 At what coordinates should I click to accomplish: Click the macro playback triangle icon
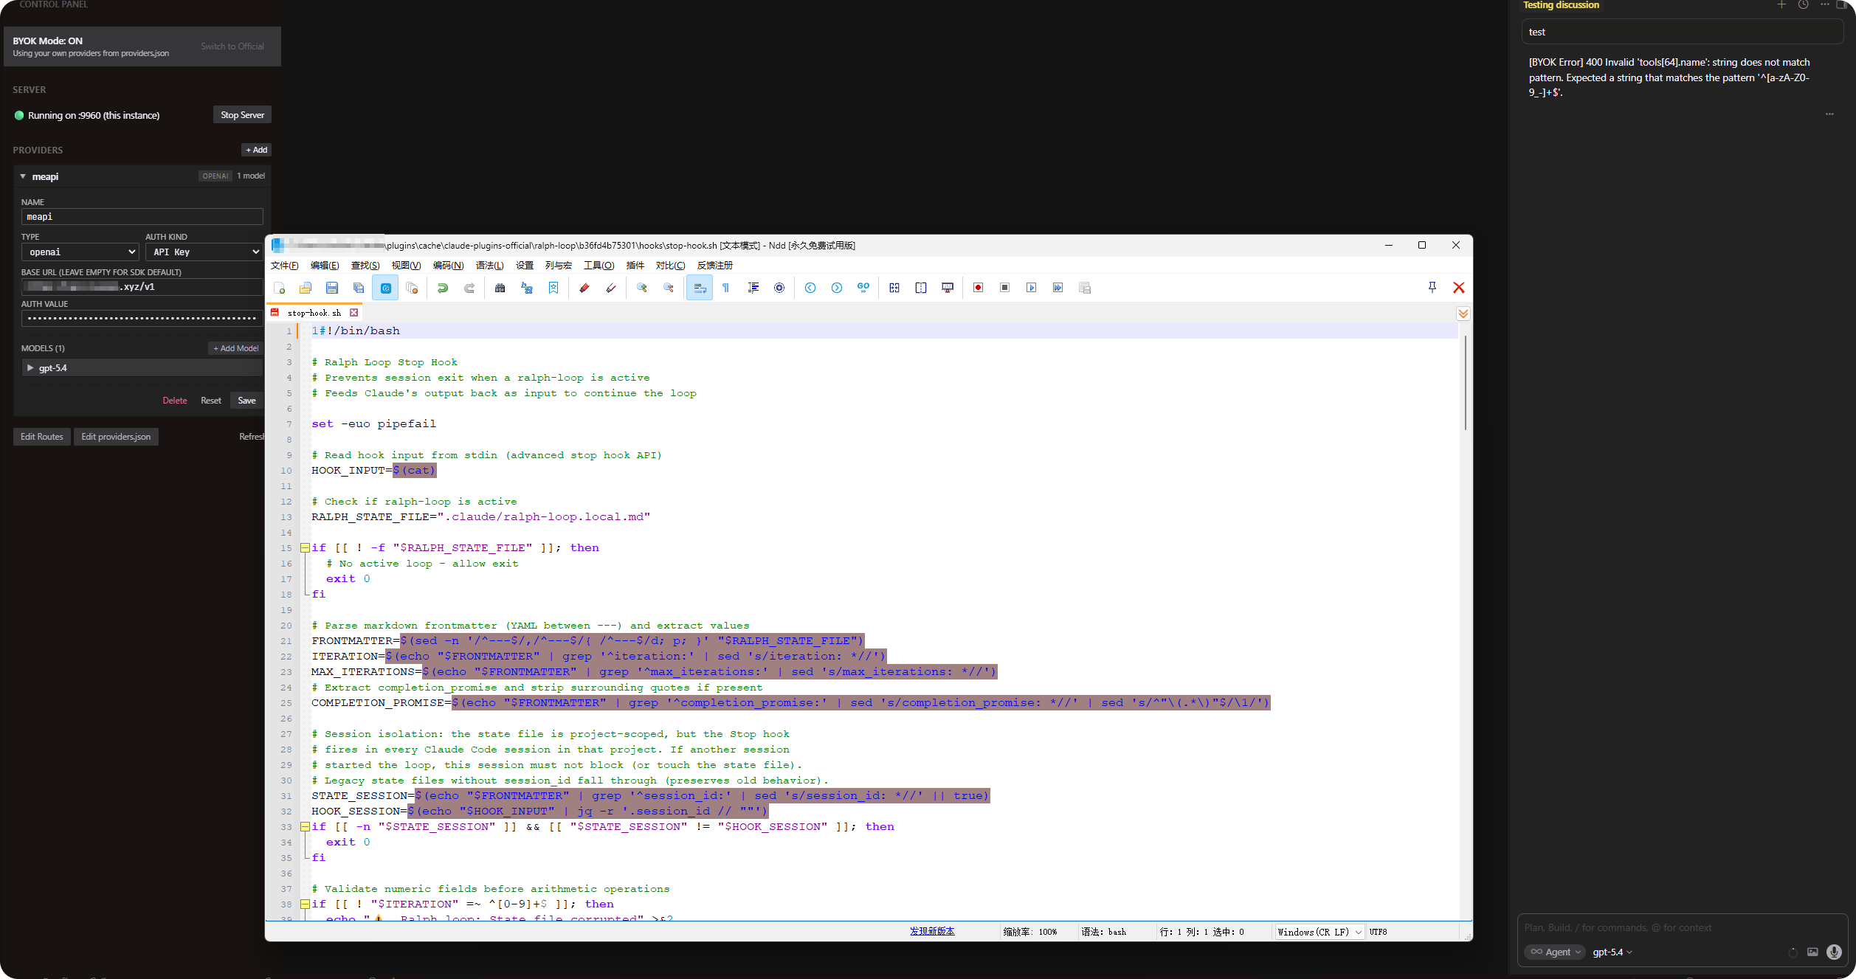1032,288
